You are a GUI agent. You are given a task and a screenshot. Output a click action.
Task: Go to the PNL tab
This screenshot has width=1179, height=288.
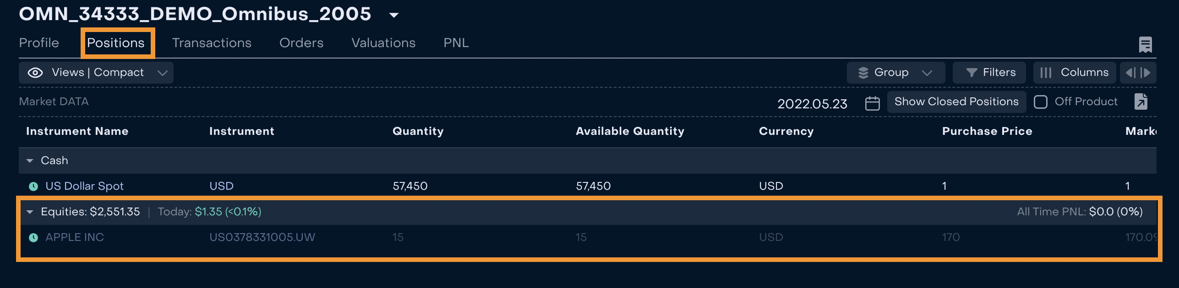456,43
